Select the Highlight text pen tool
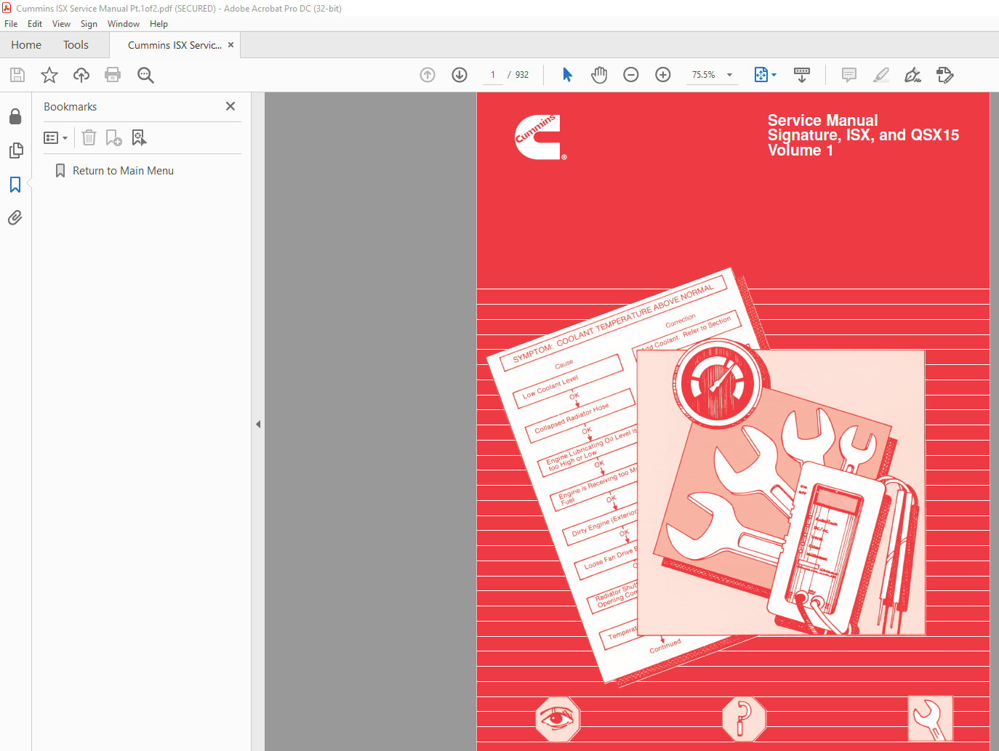Image resolution: width=999 pixels, height=751 pixels. coord(881,75)
